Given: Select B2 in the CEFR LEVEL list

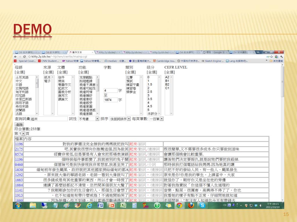Looking at the screenshot, I should click(x=167, y=84).
